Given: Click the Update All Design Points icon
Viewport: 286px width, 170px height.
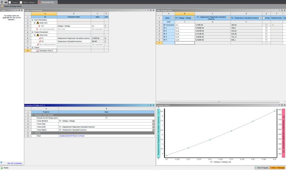Looking at the screenshot, I should 2,7.
